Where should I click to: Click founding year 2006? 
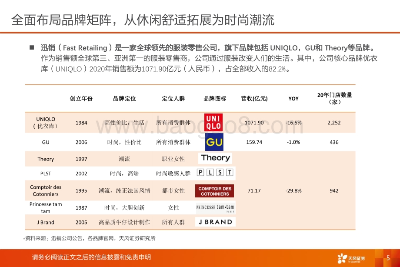(x=81, y=142)
